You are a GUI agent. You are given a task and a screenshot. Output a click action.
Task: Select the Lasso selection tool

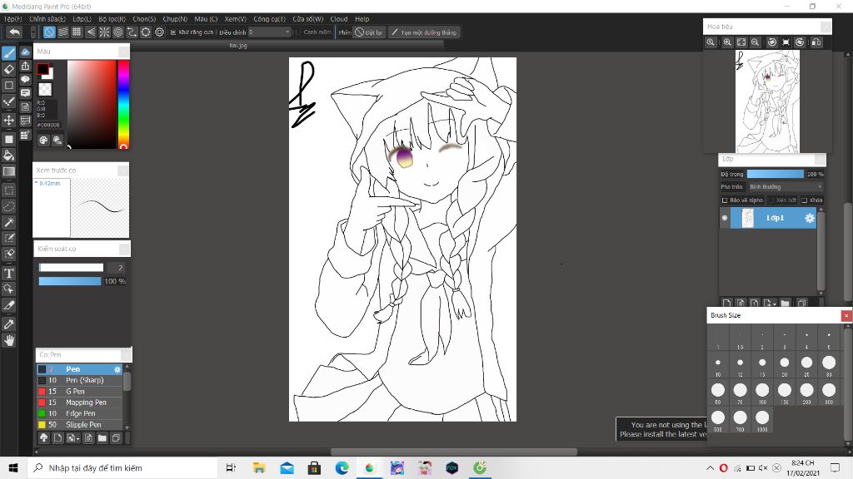(x=8, y=206)
